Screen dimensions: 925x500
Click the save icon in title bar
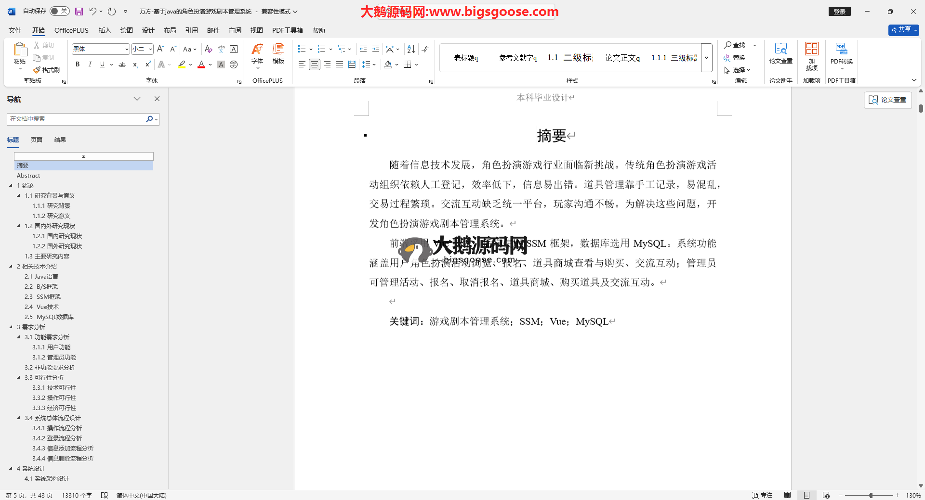pyautogui.click(x=79, y=12)
